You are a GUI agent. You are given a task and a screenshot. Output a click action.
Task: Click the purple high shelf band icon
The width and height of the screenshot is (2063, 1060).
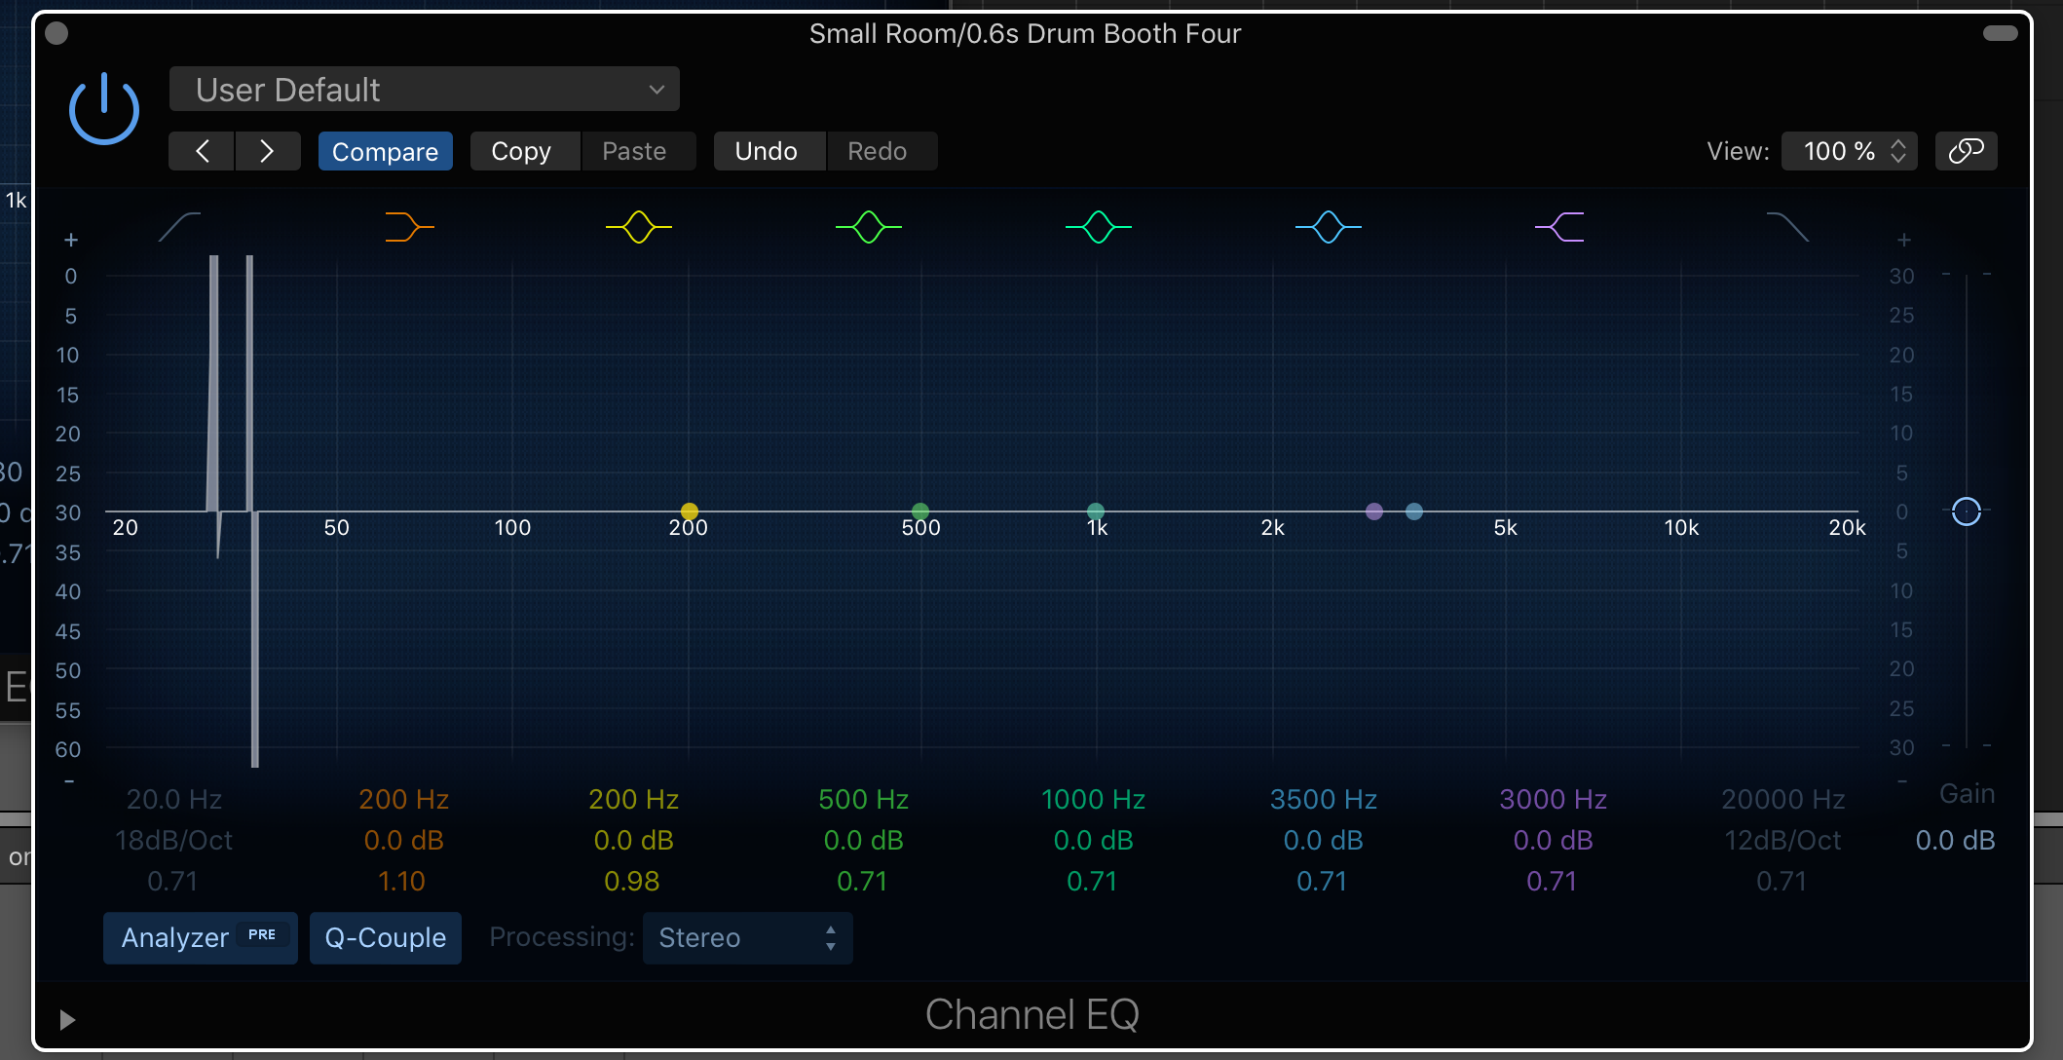1559,227
